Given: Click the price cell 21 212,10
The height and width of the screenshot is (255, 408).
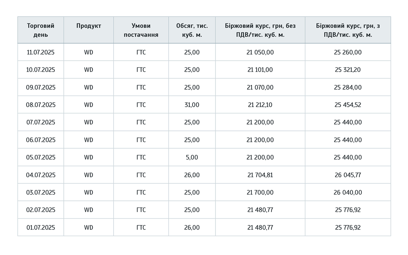Looking at the screenshot, I should click(x=260, y=105).
